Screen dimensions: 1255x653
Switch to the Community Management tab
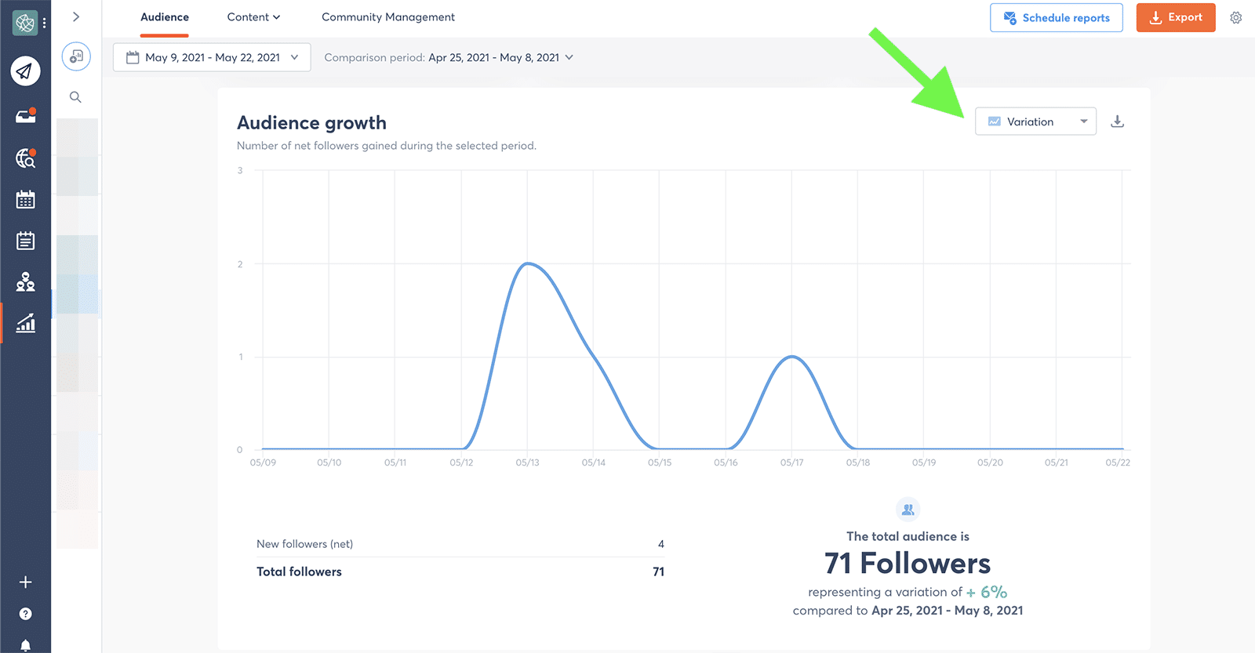pyautogui.click(x=387, y=16)
